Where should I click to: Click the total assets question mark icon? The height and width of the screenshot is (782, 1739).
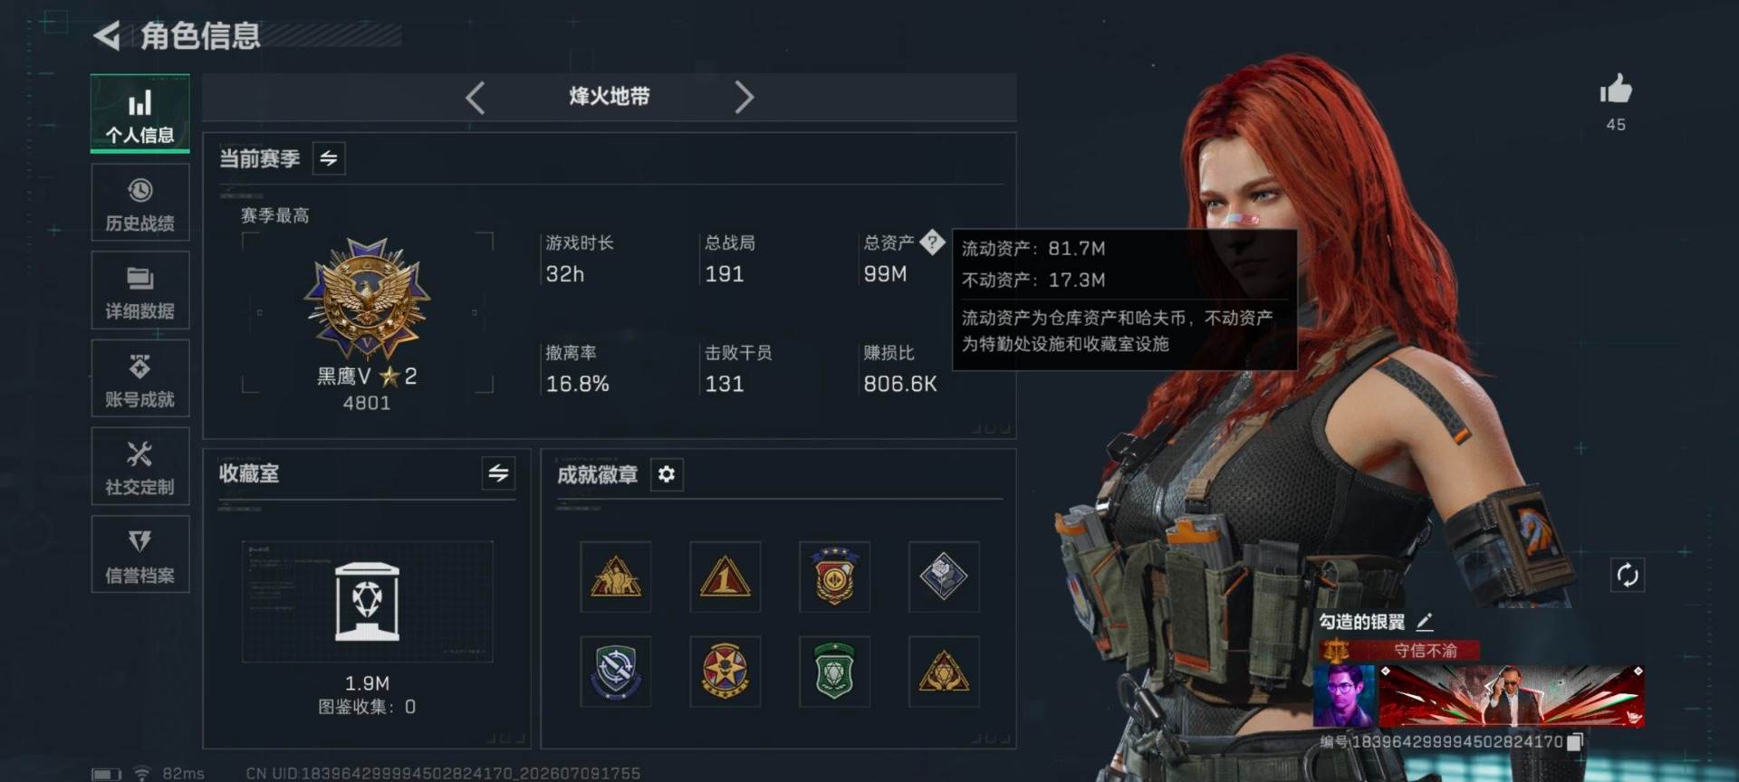click(x=931, y=242)
